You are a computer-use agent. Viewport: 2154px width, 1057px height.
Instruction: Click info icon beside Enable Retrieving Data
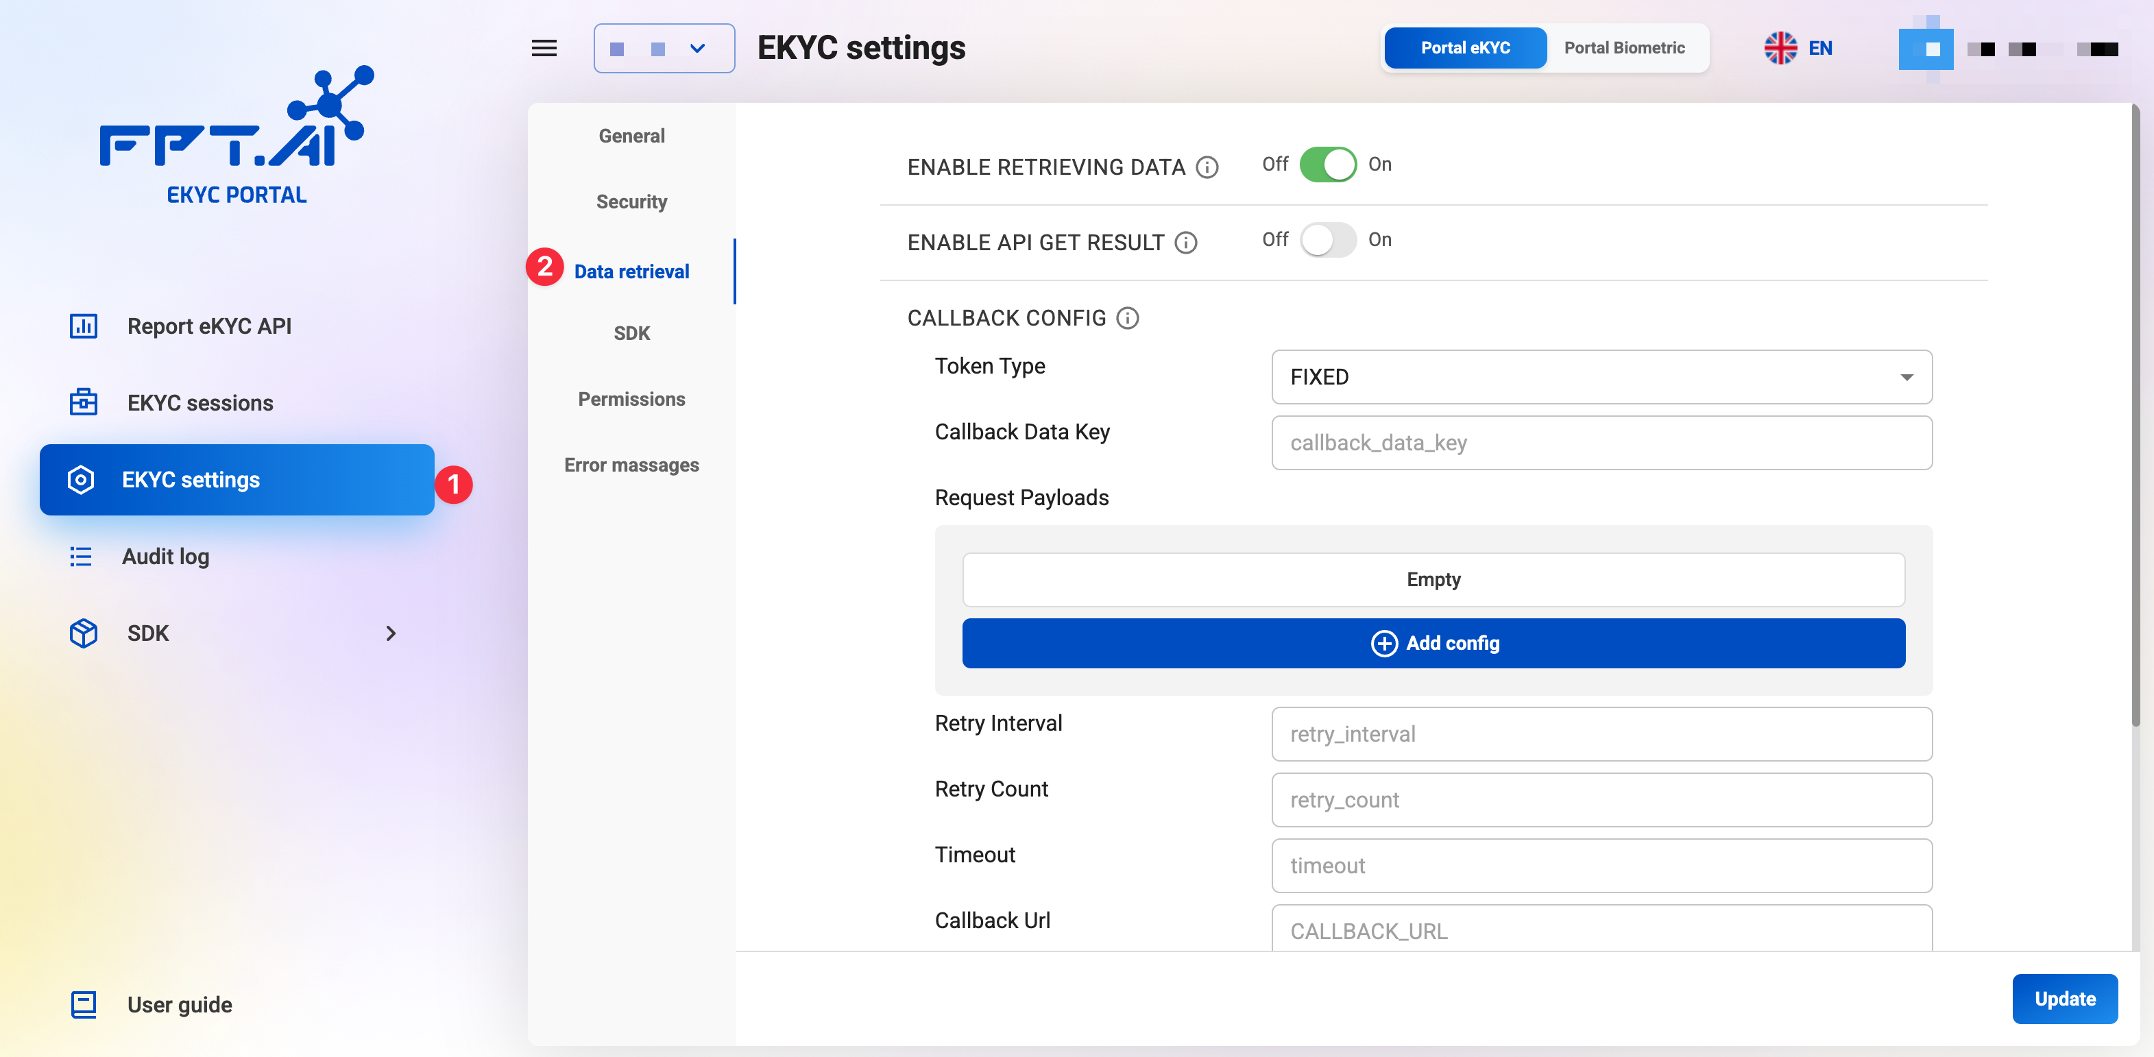(1207, 167)
